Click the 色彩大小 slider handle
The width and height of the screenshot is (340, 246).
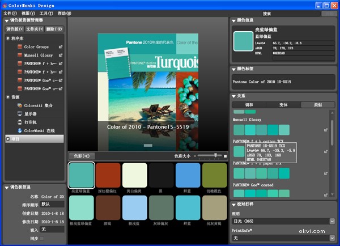215,155
